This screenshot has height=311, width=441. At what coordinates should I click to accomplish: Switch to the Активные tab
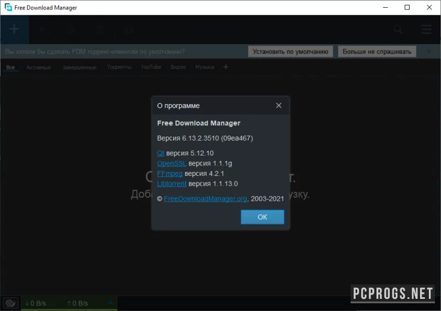click(x=39, y=67)
